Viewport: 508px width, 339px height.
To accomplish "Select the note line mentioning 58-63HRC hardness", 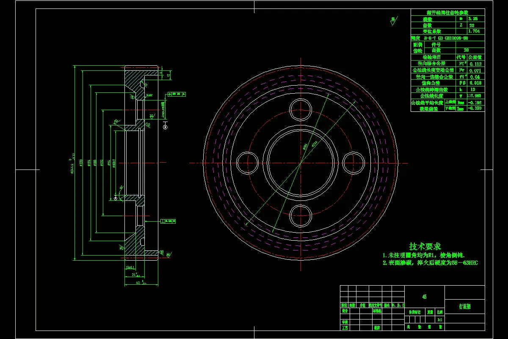I will pos(430,263).
